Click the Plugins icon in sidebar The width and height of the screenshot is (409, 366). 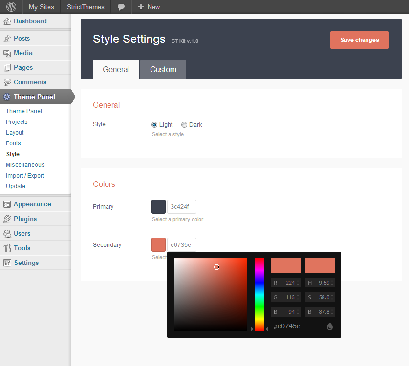[7, 219]
